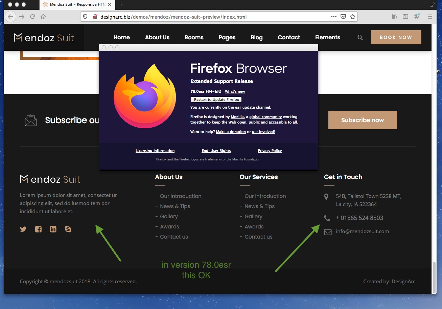442x309 pixels.
Task: Open News & Tips under About Us
Action: click(175, 206)
